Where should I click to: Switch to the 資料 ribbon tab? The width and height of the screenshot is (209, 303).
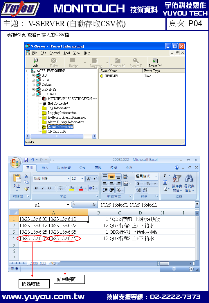point(98,168)
